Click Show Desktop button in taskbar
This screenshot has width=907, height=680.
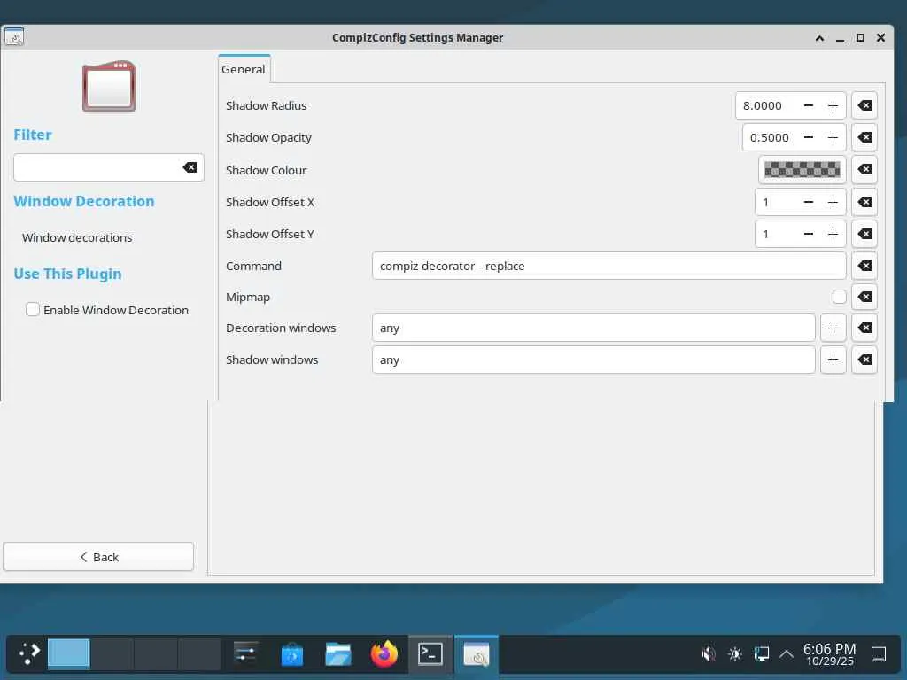[x=879, y=654]
